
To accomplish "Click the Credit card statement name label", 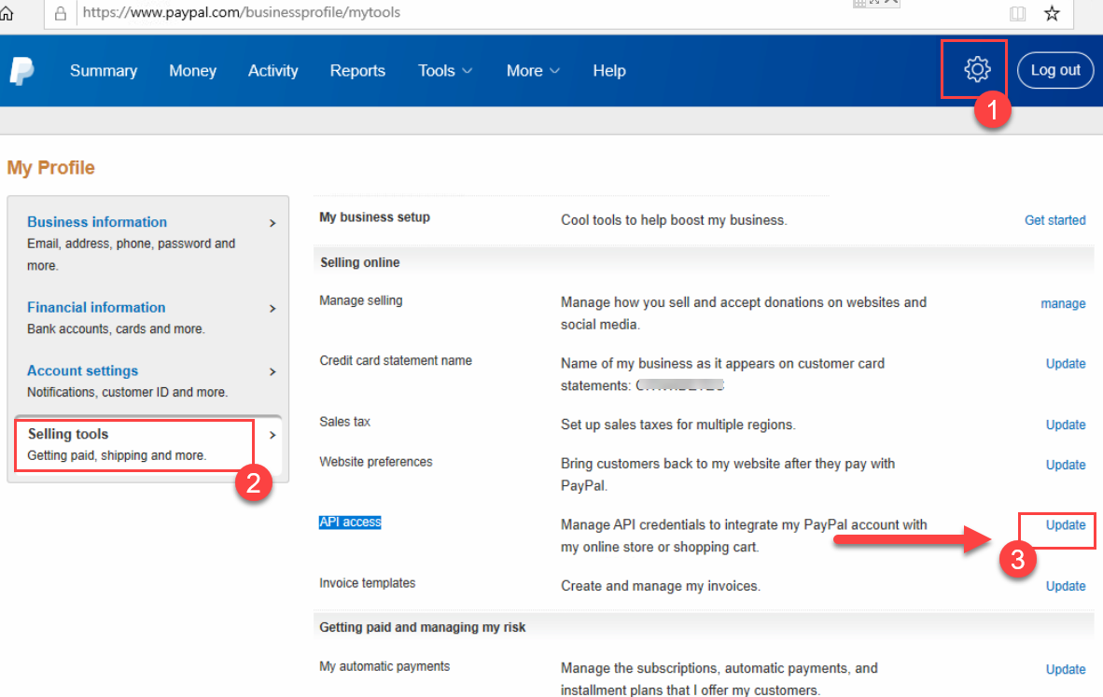I will pyautogui.click(x=396, y=360).
